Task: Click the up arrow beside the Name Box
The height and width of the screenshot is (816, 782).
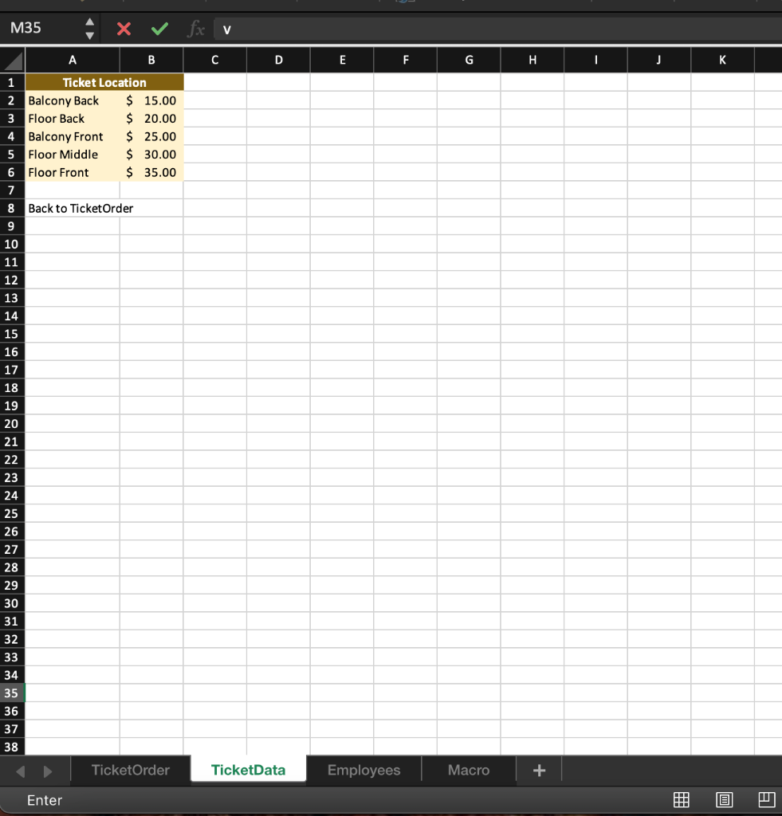Action: 89,21
